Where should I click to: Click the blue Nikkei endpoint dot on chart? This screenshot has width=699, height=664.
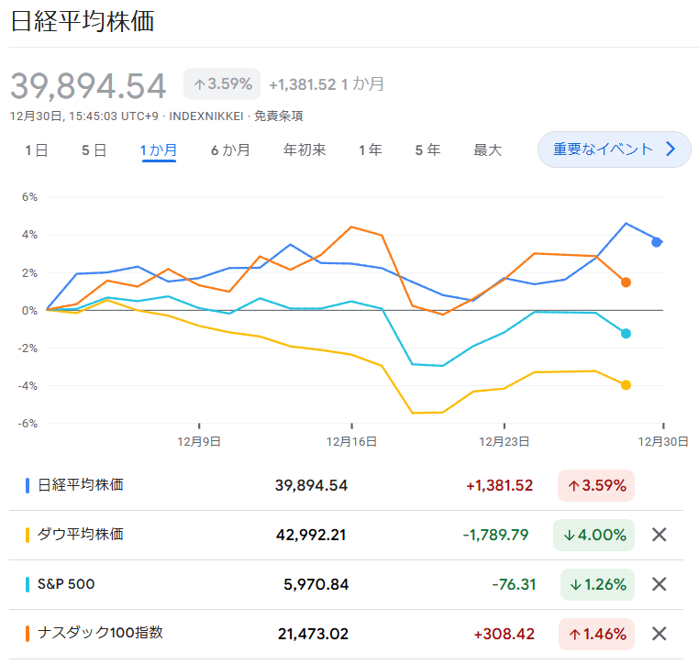pyautogui.click(x=656, y=242)
